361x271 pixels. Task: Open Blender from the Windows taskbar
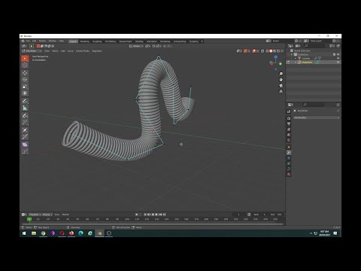pos(99,233)
